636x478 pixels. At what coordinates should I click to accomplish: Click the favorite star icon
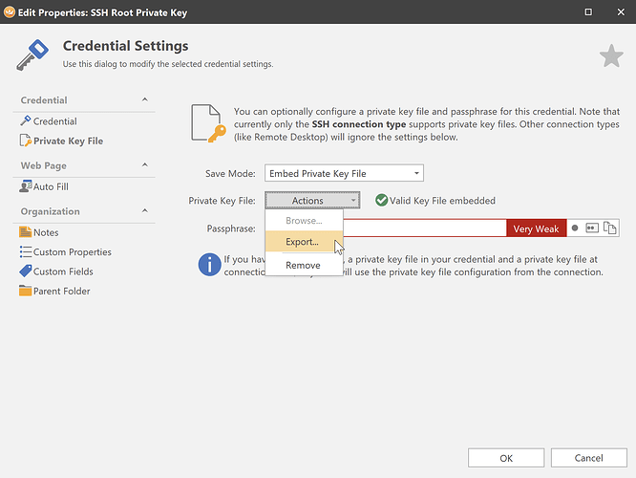(x=611, y=57)
